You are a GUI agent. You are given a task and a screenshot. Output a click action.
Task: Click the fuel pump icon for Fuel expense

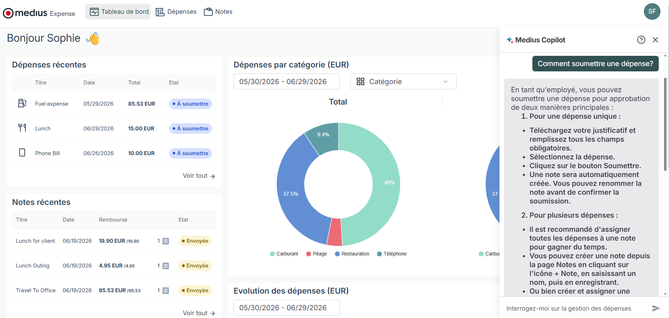pos(22,103)
